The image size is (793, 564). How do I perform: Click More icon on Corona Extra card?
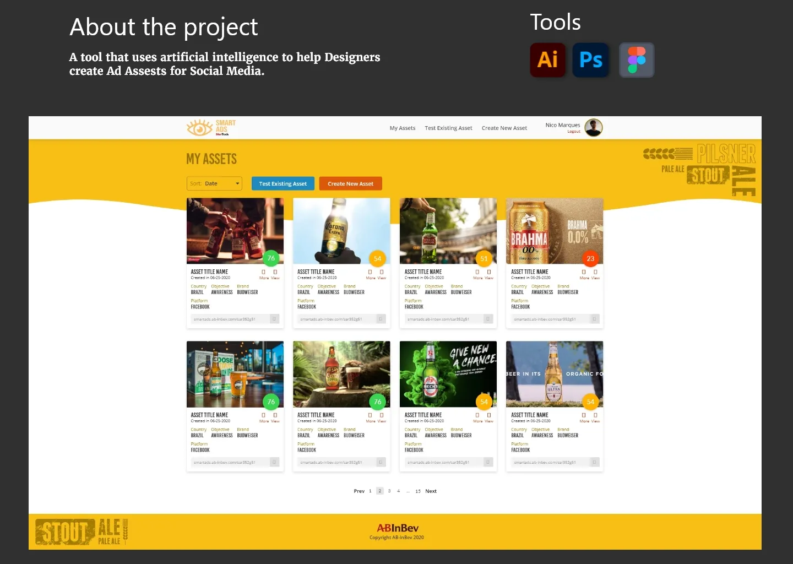tap(370, 272)
